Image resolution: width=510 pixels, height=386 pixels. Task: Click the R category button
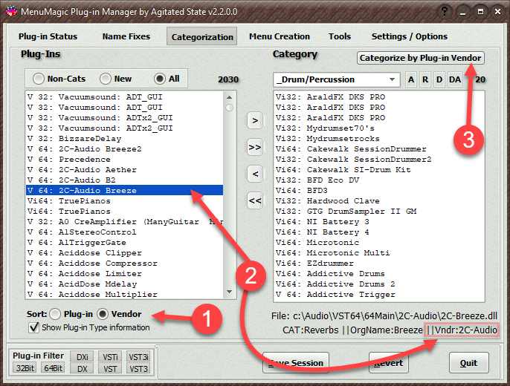tap(425, 79)
